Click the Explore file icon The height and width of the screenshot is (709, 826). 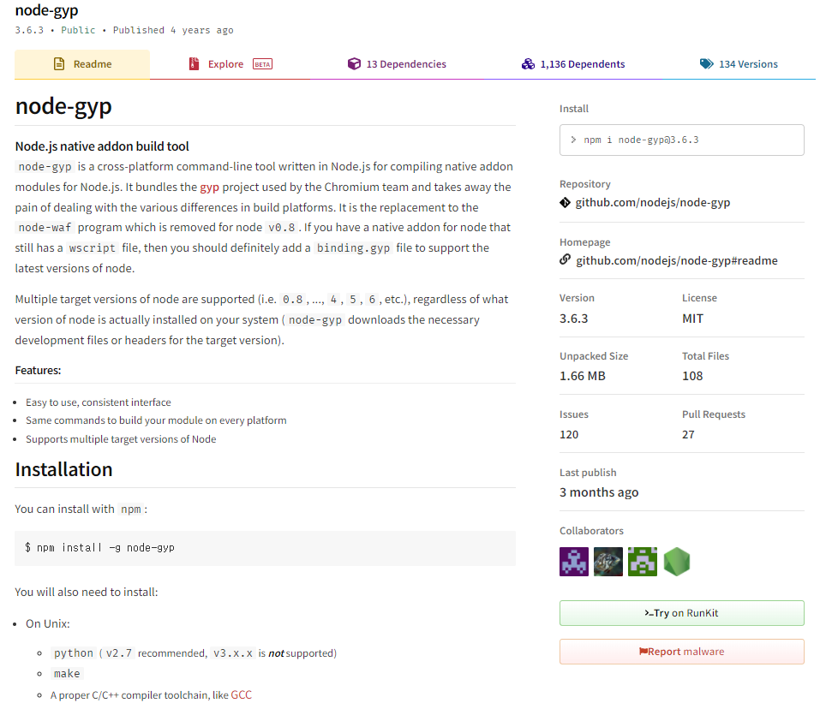[x=194, y=64]
